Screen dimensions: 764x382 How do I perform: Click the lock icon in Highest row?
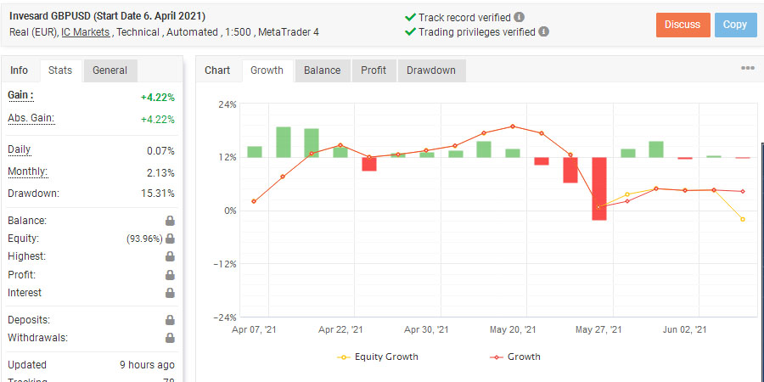(170, 256)
